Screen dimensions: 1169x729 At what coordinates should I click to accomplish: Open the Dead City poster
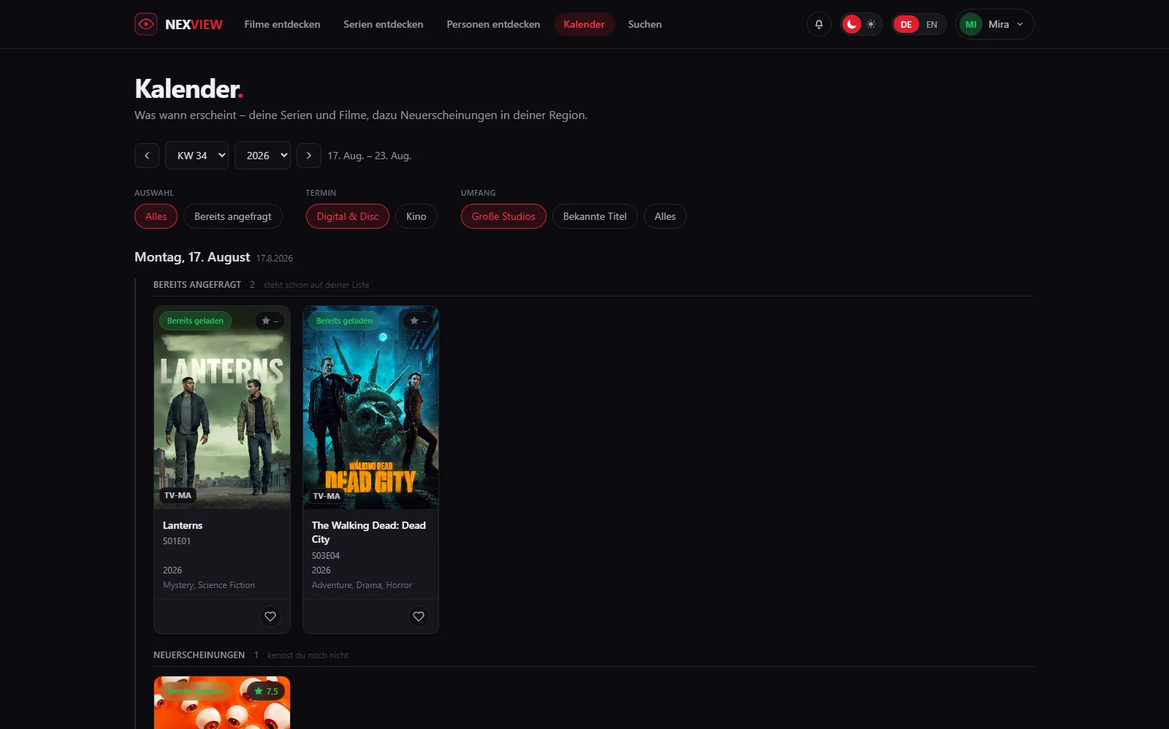tap(371, 408)
